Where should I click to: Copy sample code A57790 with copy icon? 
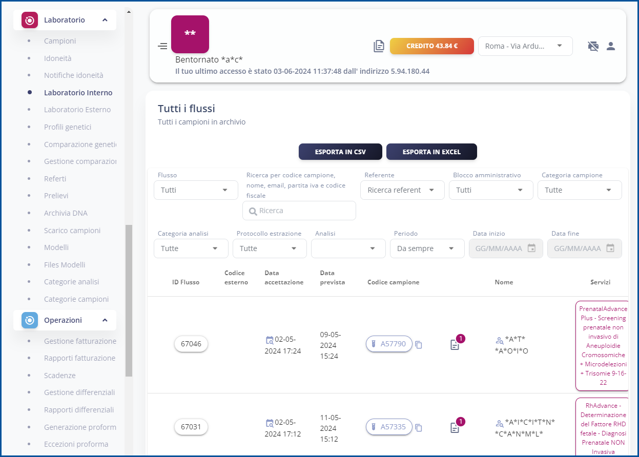click(x=419, y=345)
